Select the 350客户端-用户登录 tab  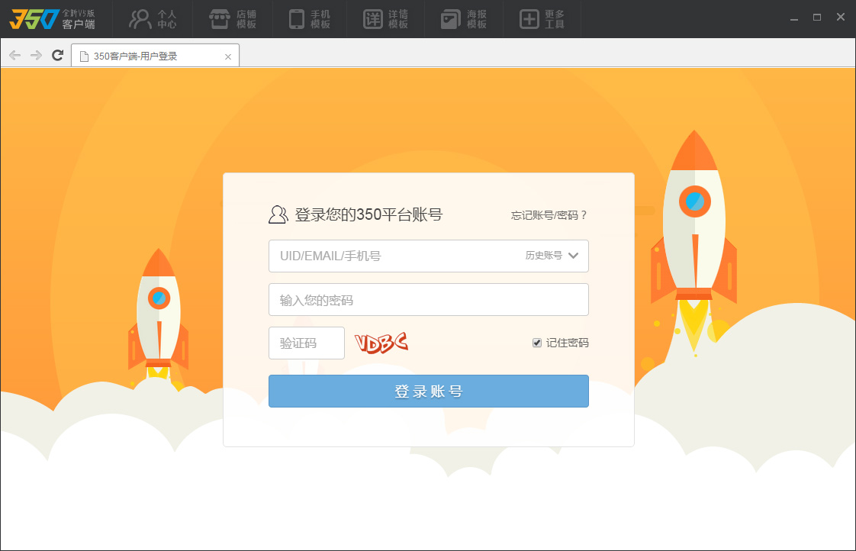coord(155,56)
